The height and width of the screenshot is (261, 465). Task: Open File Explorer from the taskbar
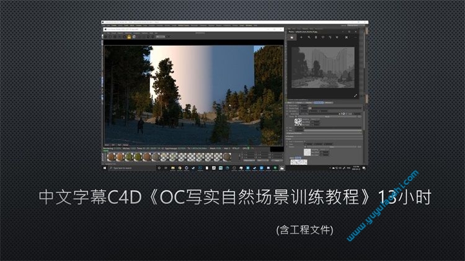pos(172,168)
